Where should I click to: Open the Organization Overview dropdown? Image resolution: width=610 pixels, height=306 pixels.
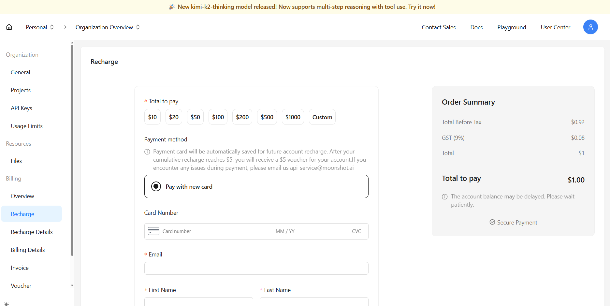108,27
